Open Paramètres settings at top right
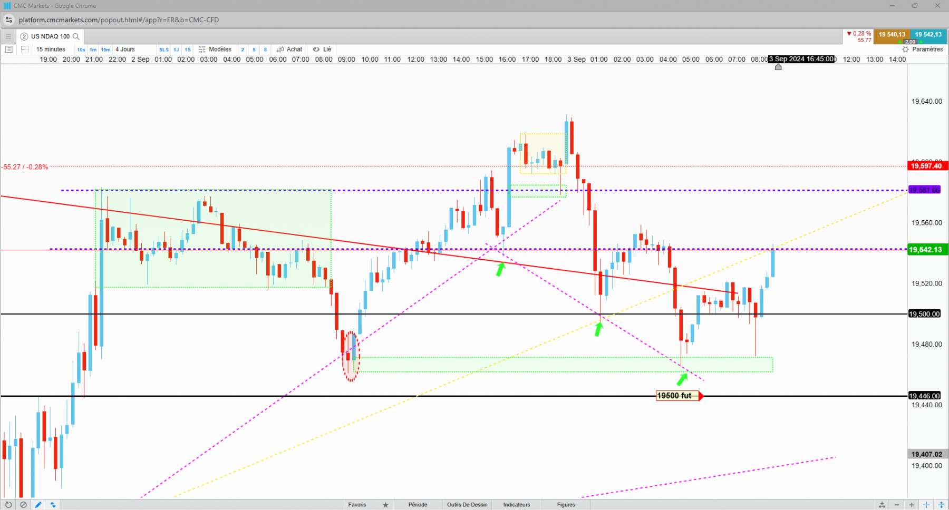949x510 pixels. pyautogui.click(x=923, y=50)
